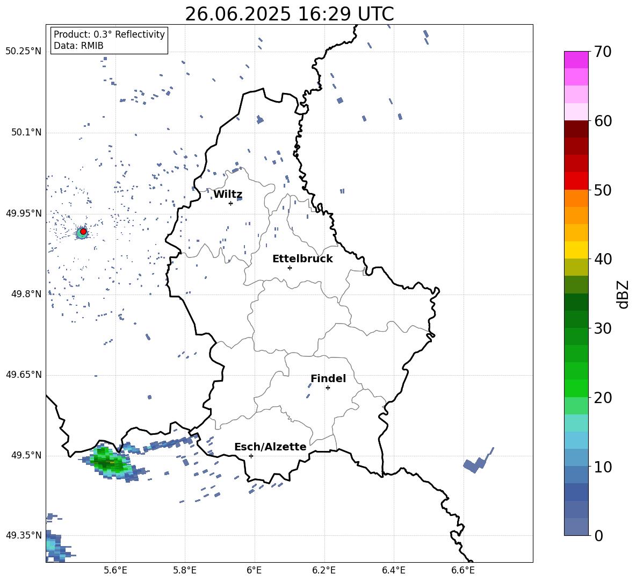
Task: Click the 49.95°N latitude label
Action: [24, 213]
